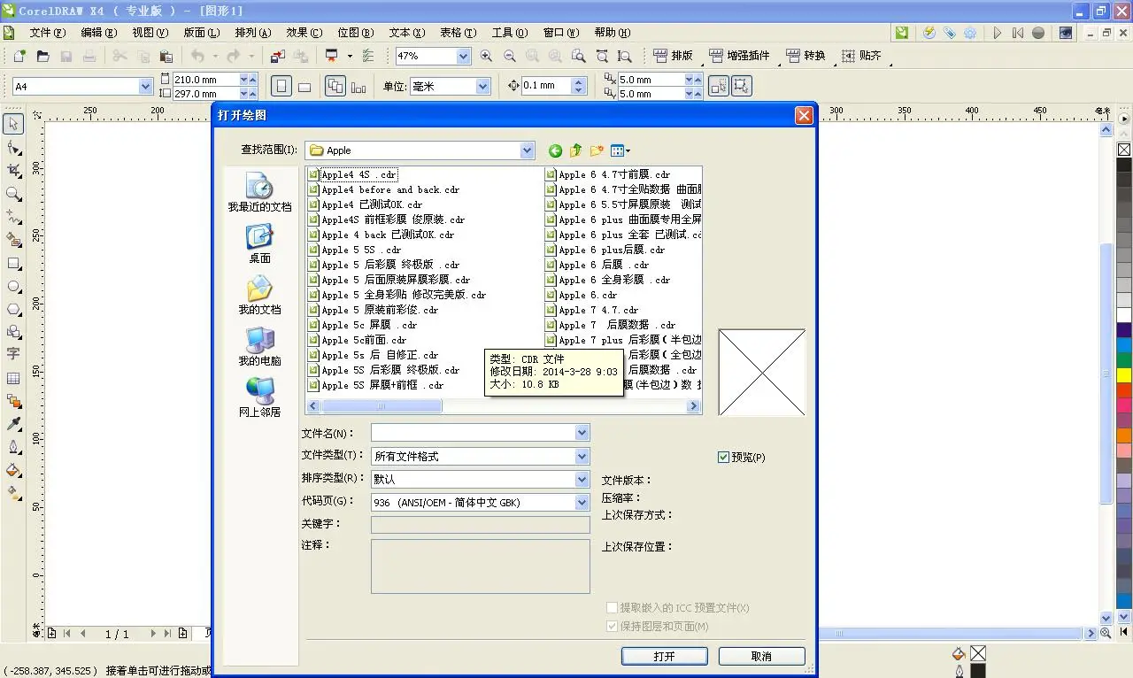Click the Zoom out magnifier icon
Screen dimensions: 1133x678
509,56
